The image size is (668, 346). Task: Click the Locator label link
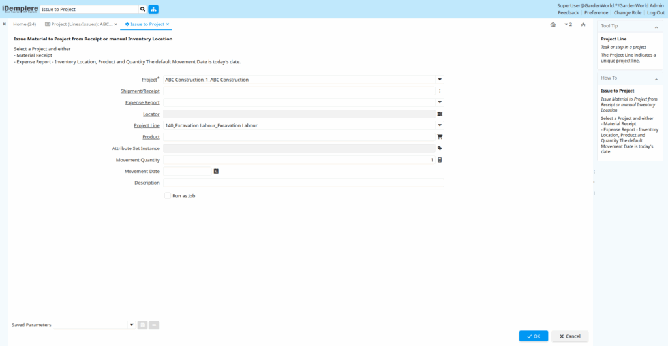(151, 114)
